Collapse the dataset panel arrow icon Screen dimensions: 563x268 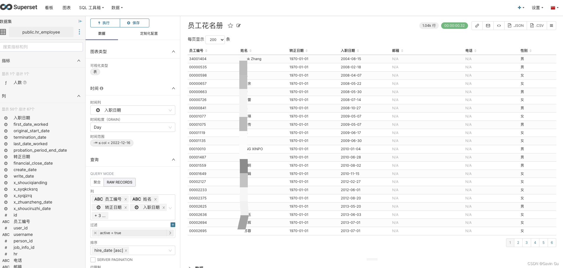point(80,21)
